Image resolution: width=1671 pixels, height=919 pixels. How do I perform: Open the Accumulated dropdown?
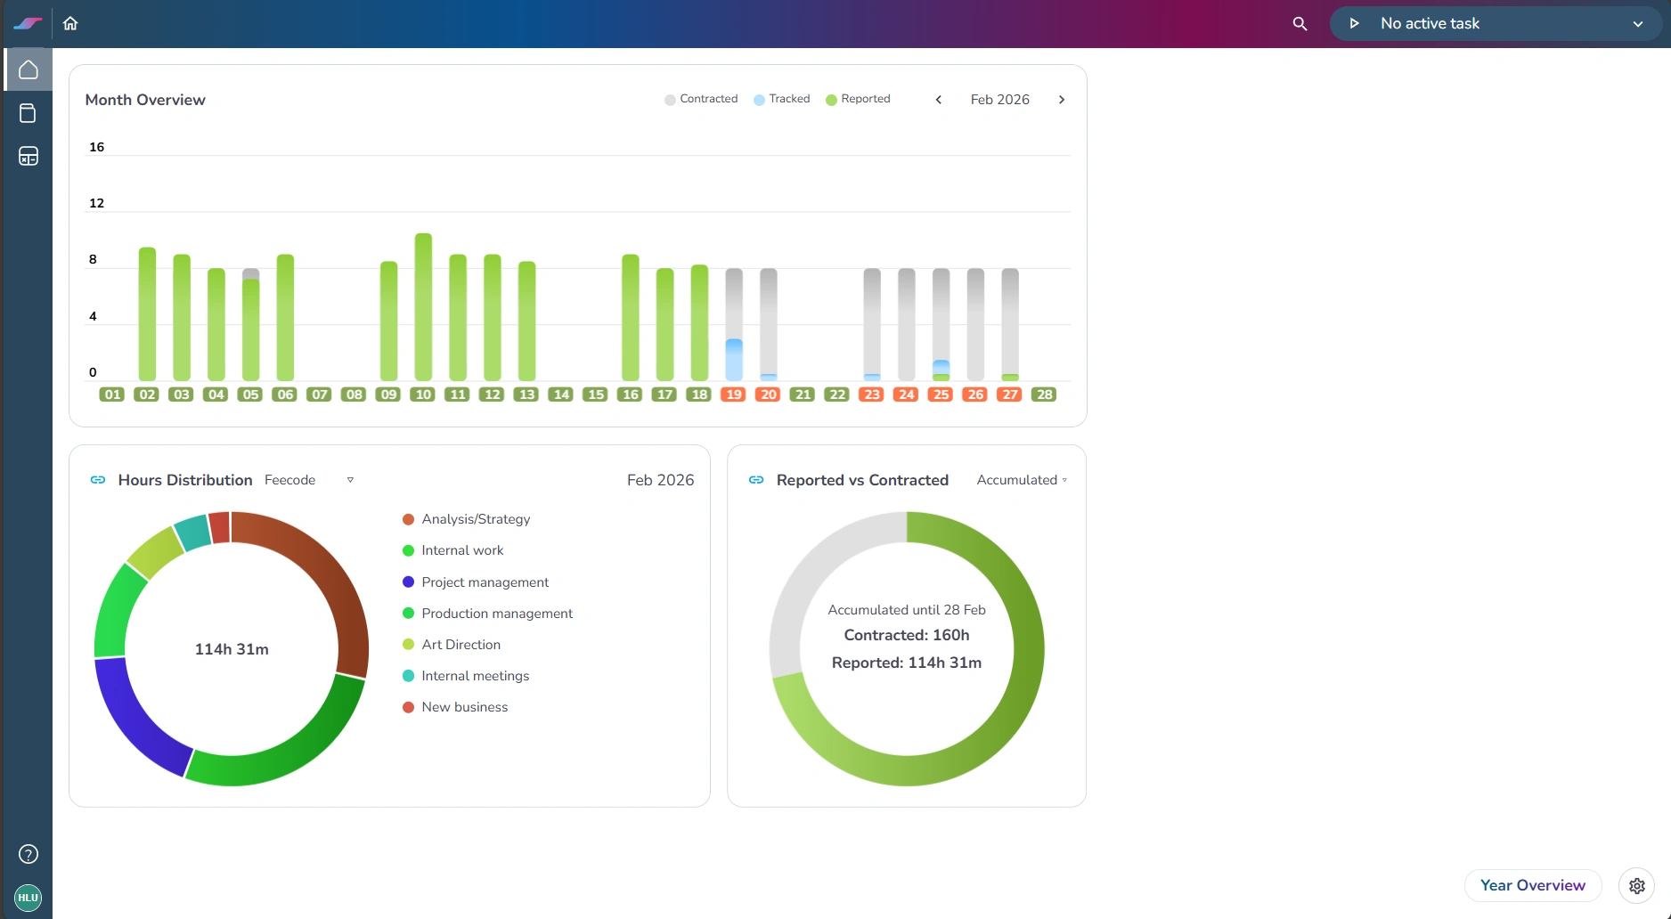[x=1022, y=480]
